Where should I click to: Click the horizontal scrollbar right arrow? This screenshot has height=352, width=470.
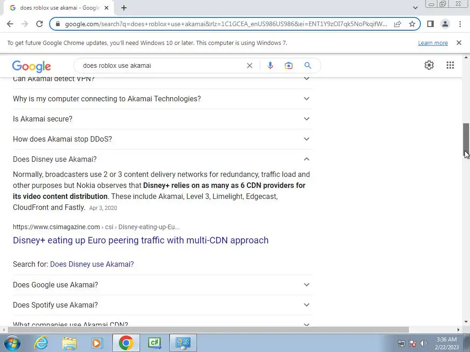click(x=459, y=330)
